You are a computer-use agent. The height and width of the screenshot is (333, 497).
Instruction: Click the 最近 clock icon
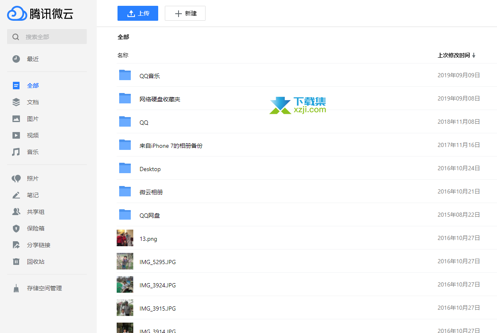(16, 59)
